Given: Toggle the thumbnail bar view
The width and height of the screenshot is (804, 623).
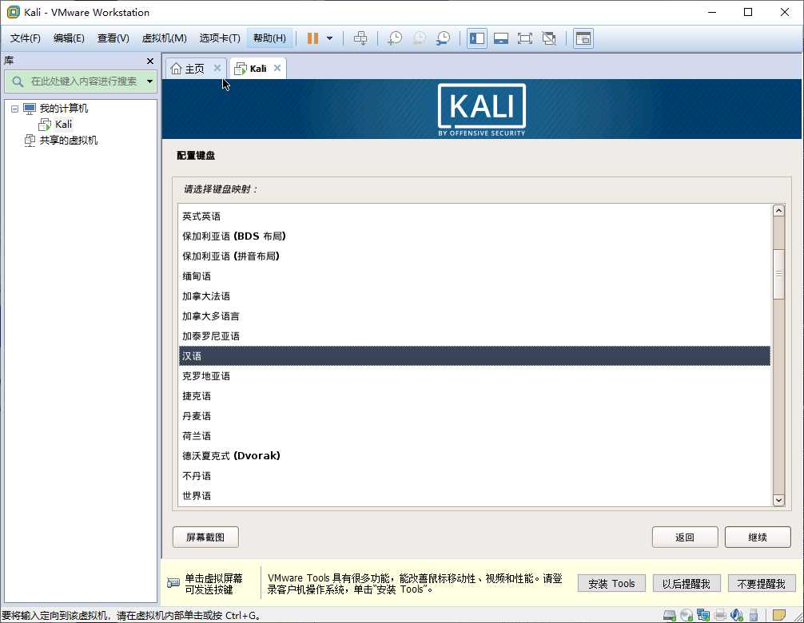Looking at the screenshot, I should click(x=501, y=38).
